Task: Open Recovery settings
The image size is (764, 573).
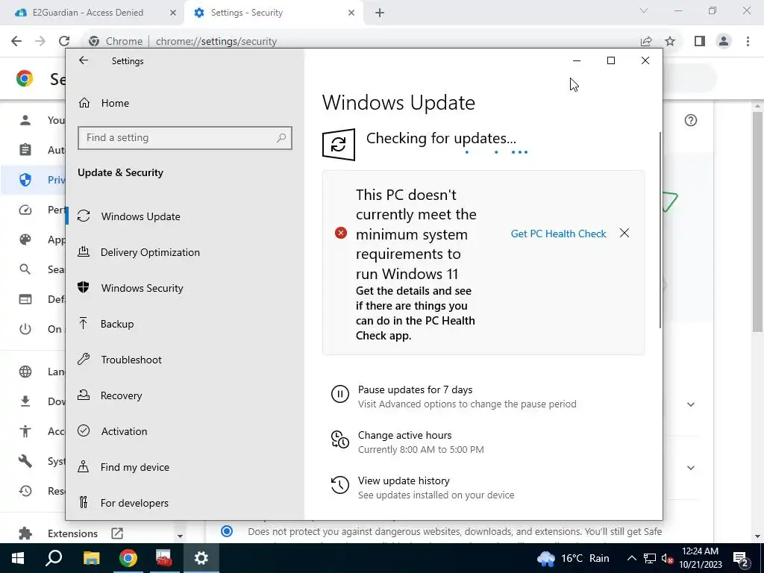Action: [x=121, y=395]
